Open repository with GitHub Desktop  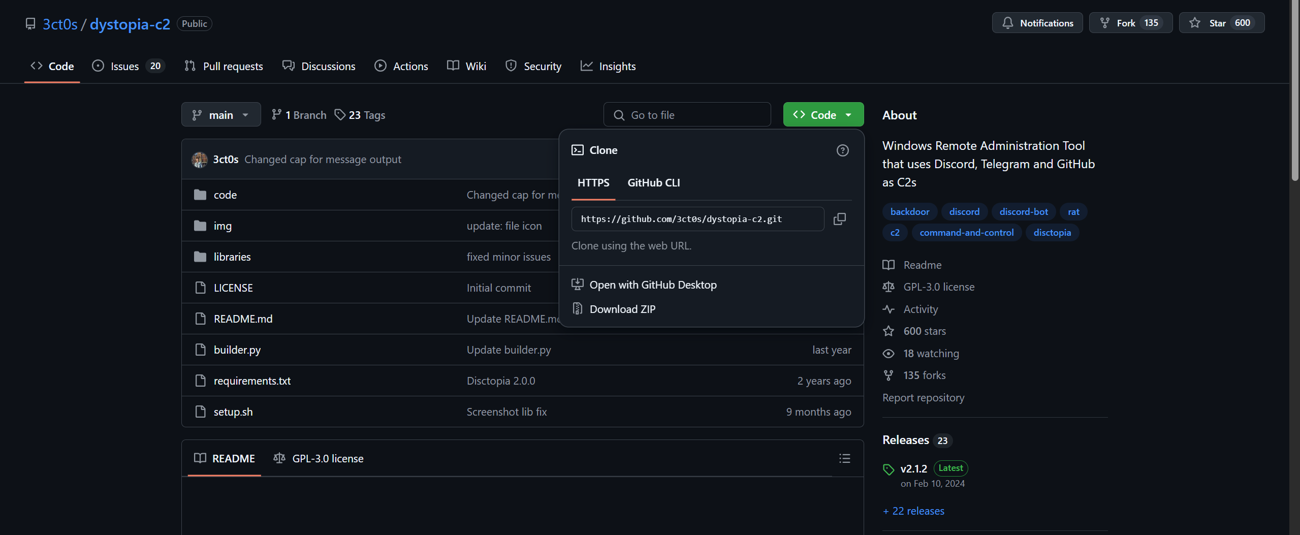coord(653,285)
